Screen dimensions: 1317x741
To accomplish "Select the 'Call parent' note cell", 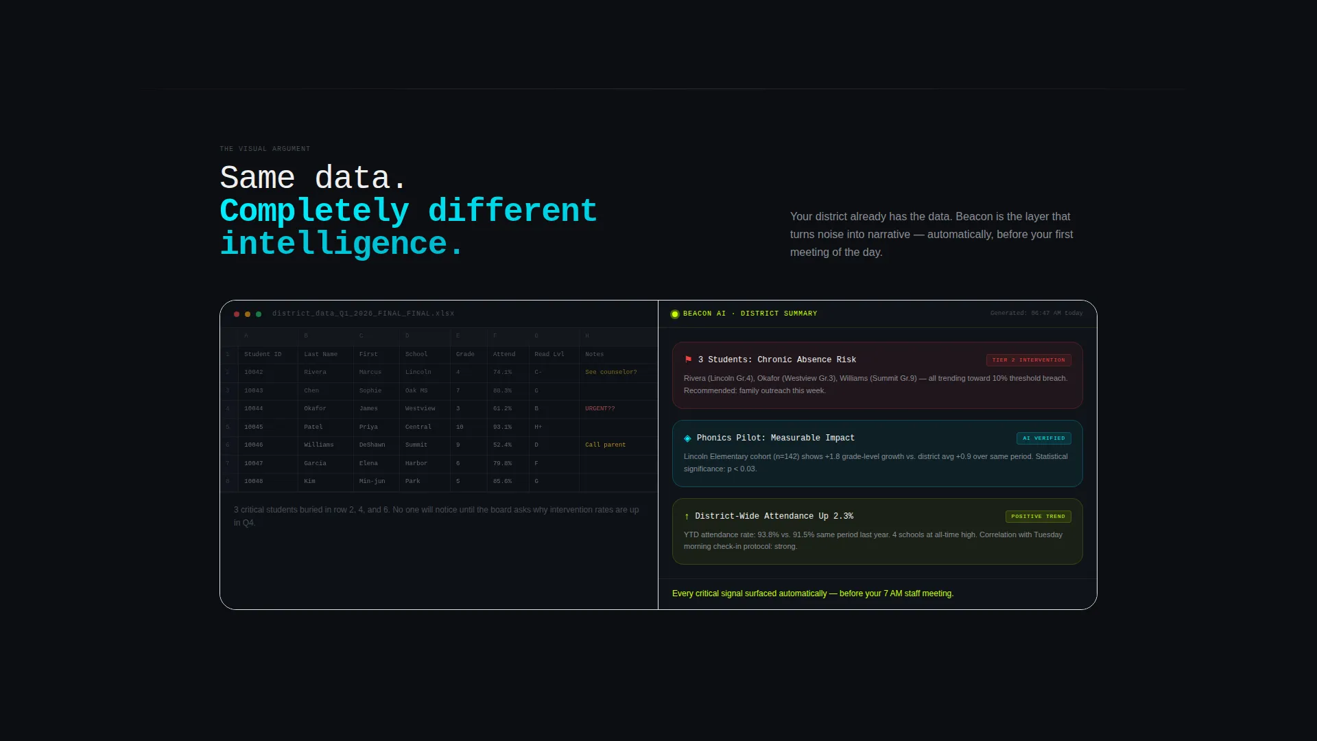I will [x=618, y=445].
